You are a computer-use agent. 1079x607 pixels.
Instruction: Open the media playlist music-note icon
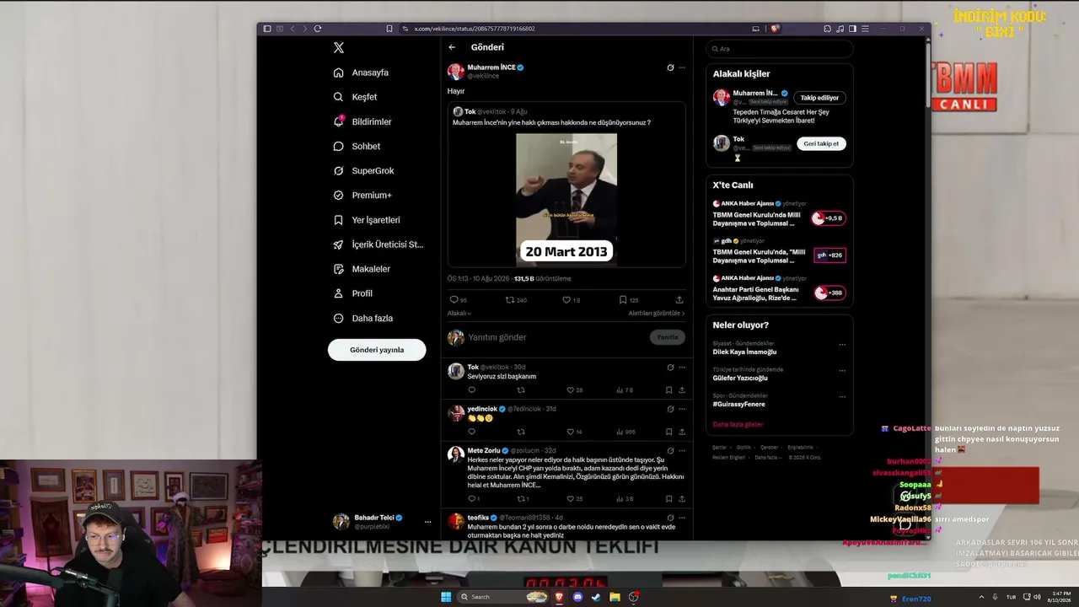pos(840,29)
